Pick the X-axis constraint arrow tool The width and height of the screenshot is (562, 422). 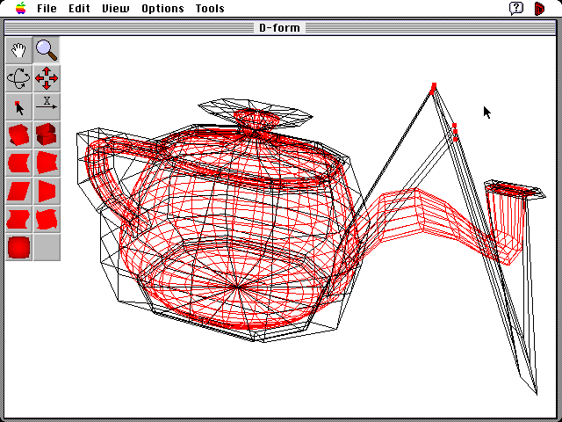tap(47, 106)
